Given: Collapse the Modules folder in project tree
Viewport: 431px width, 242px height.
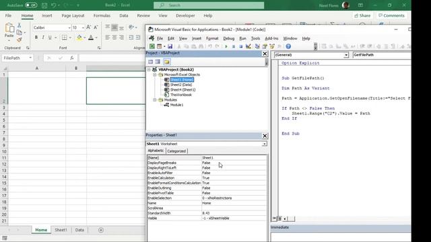Looking at the screenshot, I should click(x=155, y=100).
